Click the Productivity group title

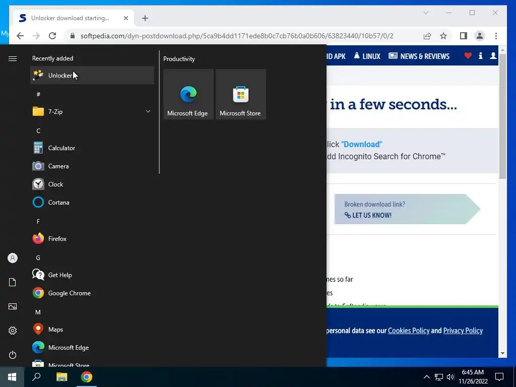(x=179, y=59)
